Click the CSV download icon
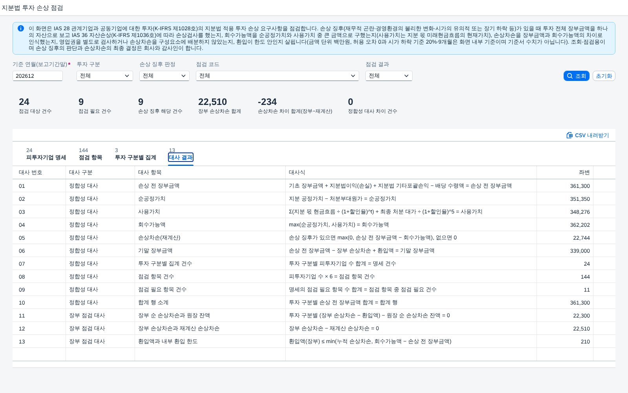 pos(570,135)
